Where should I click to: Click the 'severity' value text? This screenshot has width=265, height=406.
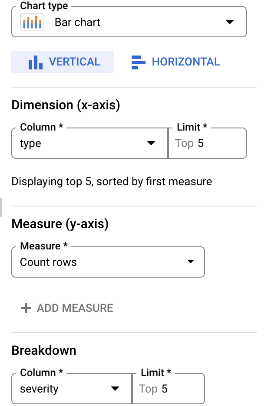point(39,389)
